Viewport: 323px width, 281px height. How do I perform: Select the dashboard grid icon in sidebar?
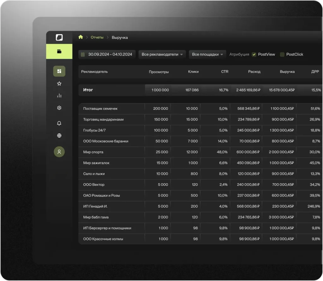59,71
